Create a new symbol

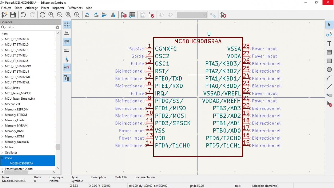tap(4, 15)
